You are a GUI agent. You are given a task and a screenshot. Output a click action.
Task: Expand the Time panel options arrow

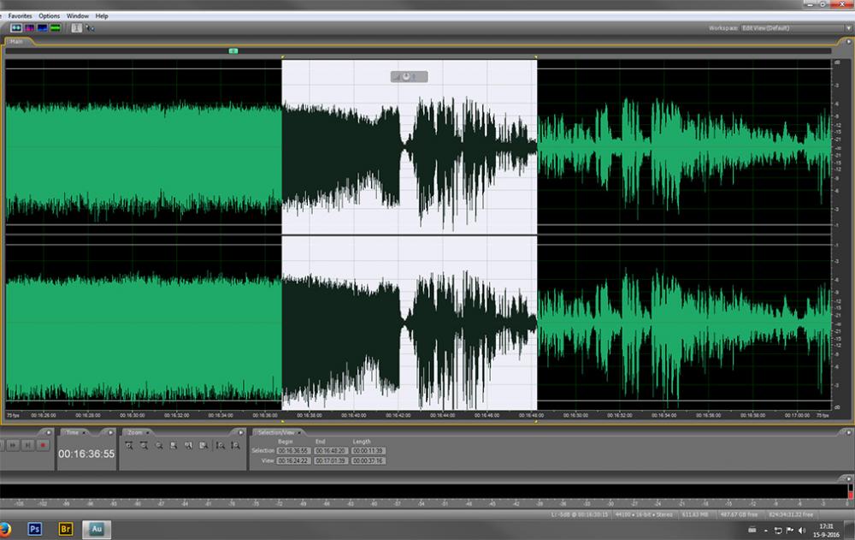click(x=111, y=432)
